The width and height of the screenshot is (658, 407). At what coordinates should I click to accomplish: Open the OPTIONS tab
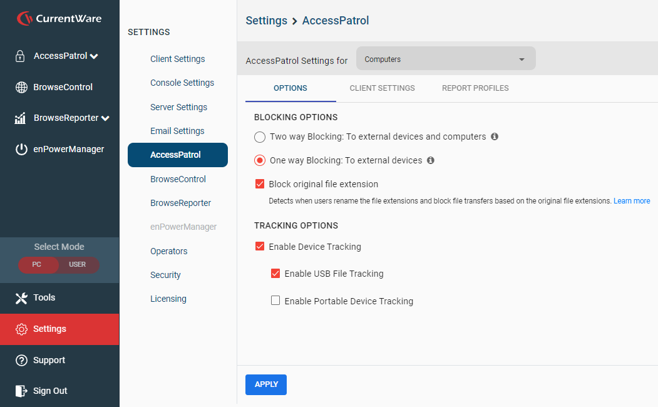pos(290,88)
